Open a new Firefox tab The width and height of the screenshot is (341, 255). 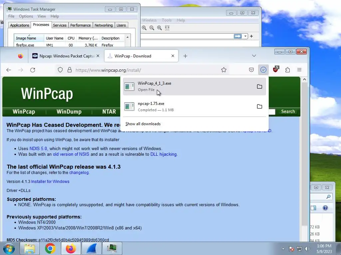tap(185, 56)
